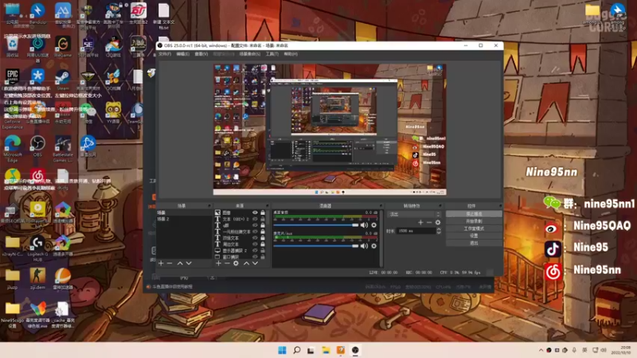The width and height of the screenshot is (637, 358).
Task: Open the zjl.dem file icon
Action: pos(37,278)
